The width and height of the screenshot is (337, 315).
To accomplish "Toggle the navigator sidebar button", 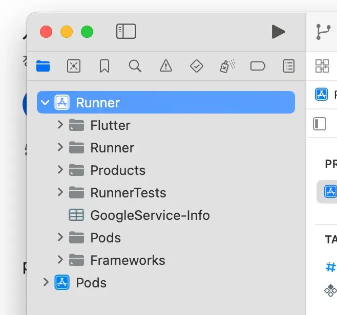I will click(x=126, y=31).
